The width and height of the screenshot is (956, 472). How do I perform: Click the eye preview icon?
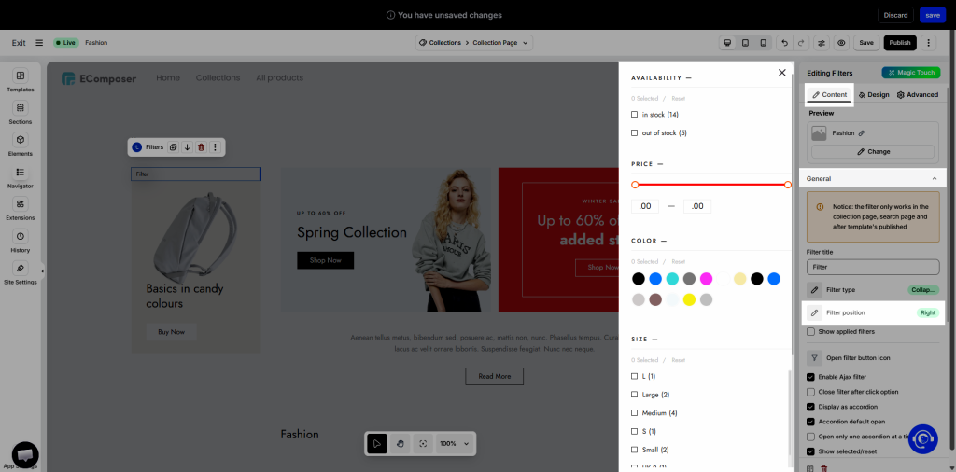pyautogui.click(x=841, y=43)
